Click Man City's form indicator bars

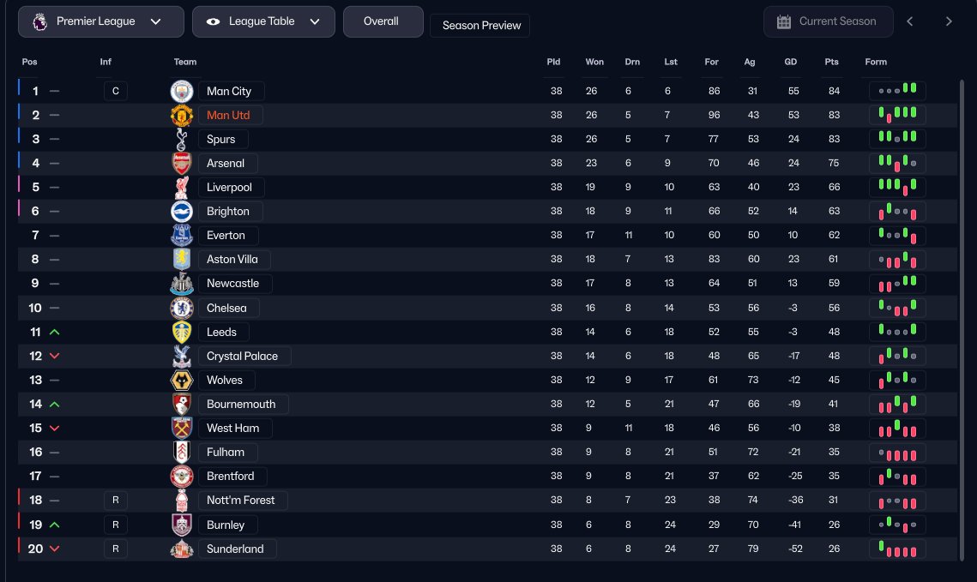point(897,91)
